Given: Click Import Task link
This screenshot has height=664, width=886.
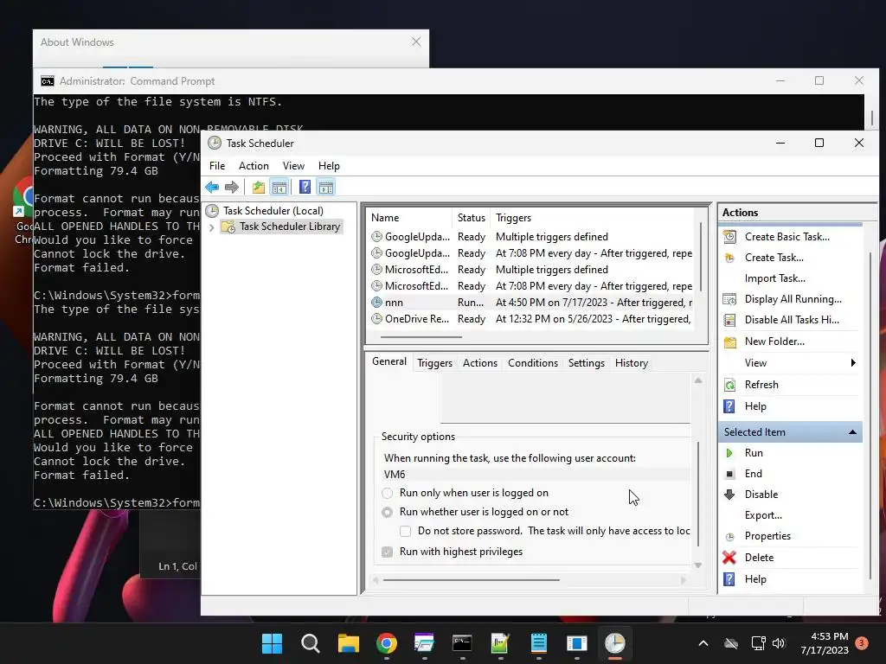Looking at the screenshot, I should coord(774,278).
